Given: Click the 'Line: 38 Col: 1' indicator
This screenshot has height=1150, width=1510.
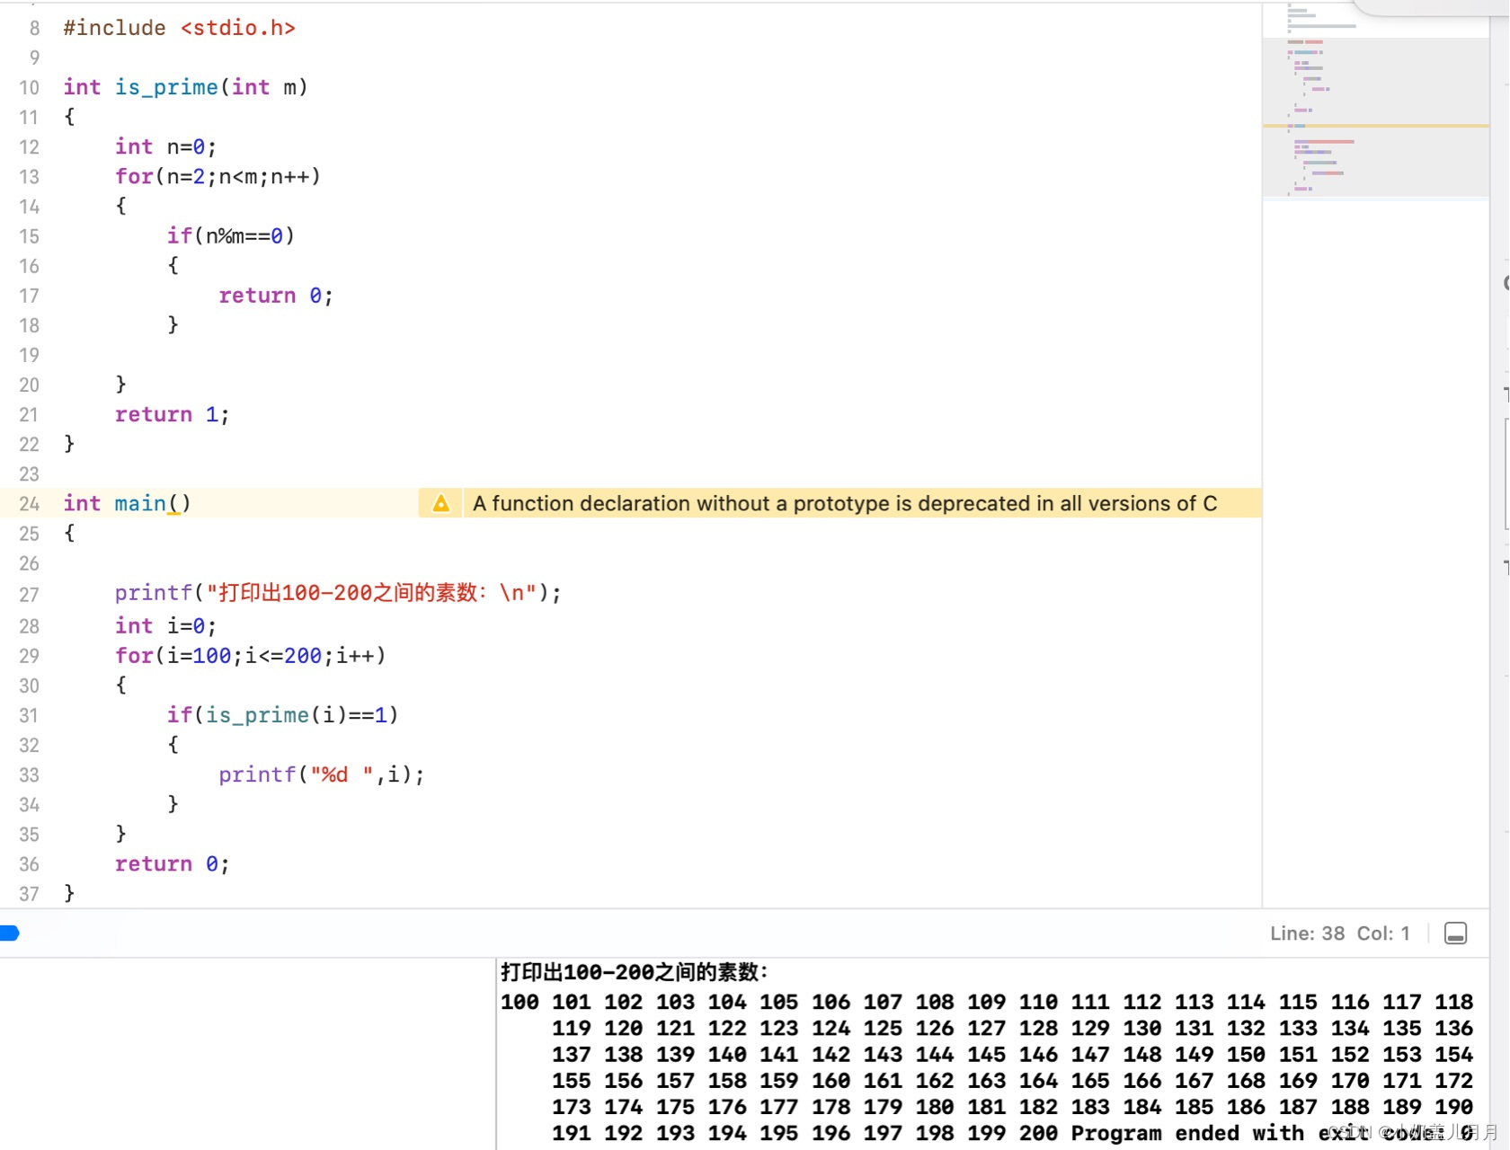Looking at the screenshot, I should [1339, 933].
